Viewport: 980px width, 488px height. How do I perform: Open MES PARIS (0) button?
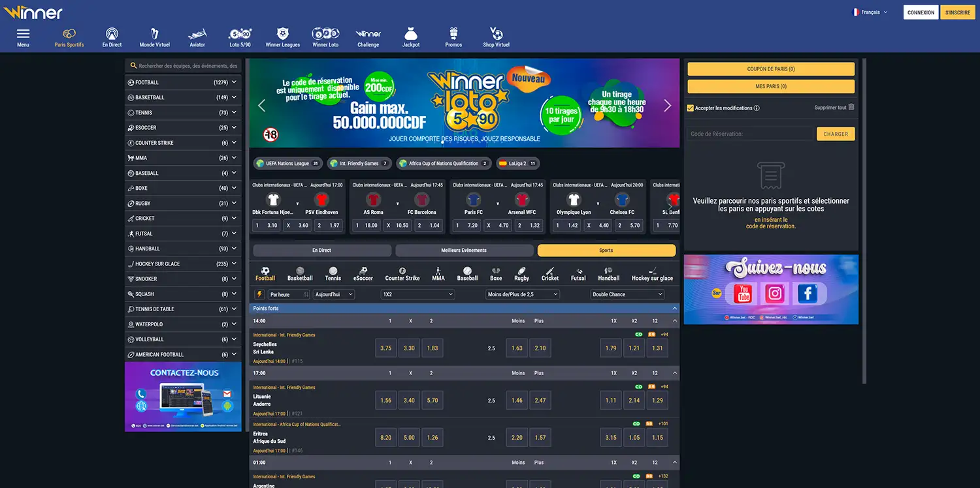point(771,86)
